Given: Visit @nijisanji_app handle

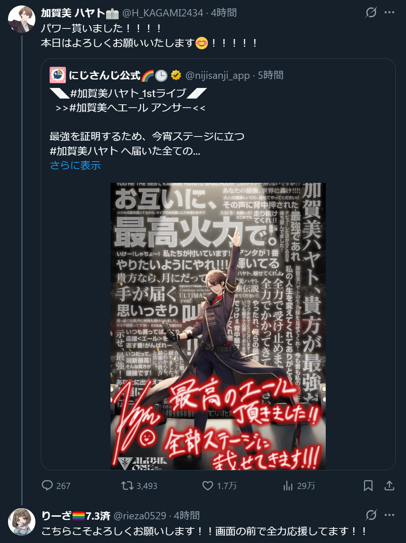Looking at the screenshot, I should click(217, 75).
